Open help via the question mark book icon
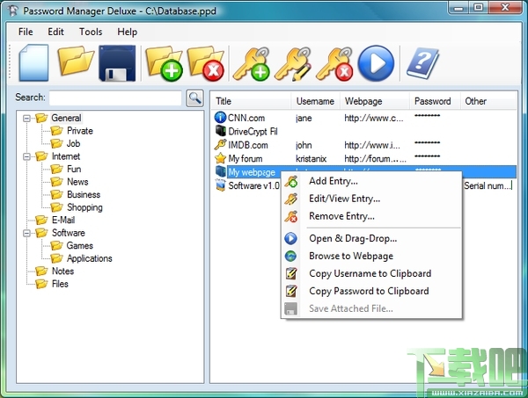Screen dimensions: 528x398 422,63
